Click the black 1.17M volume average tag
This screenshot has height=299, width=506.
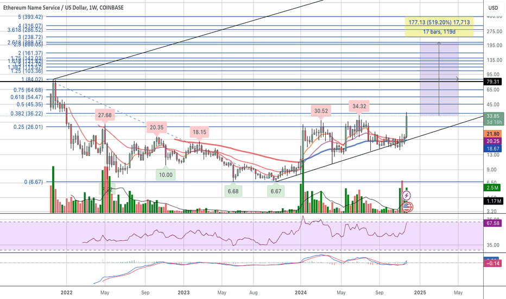point(494,201)
